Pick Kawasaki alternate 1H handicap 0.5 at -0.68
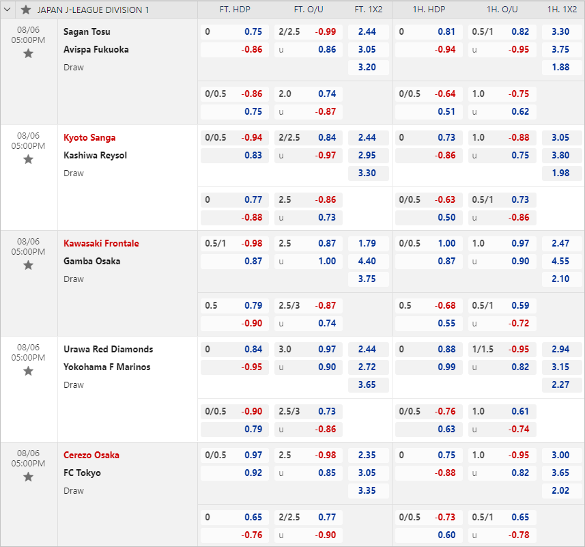Screen dimensions: 585x547 429,305
